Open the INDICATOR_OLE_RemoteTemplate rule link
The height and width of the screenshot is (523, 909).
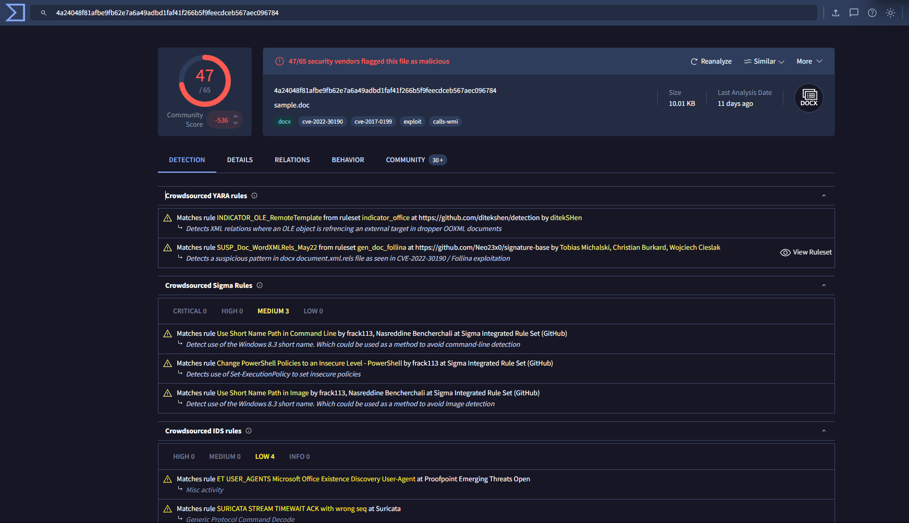(269, 218)
